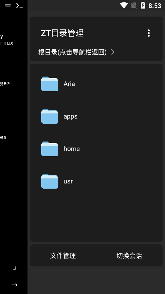Click the usr folder icon
The height and width of the screenshot is (294, 165).
(50, 181)
